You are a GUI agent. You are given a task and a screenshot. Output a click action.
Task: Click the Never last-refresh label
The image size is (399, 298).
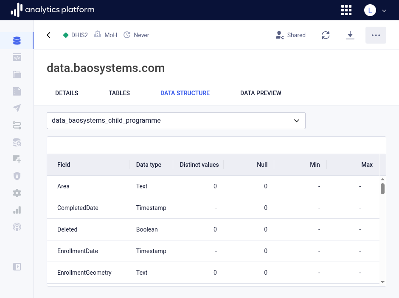pyautogui.click(x=141, y=35)
